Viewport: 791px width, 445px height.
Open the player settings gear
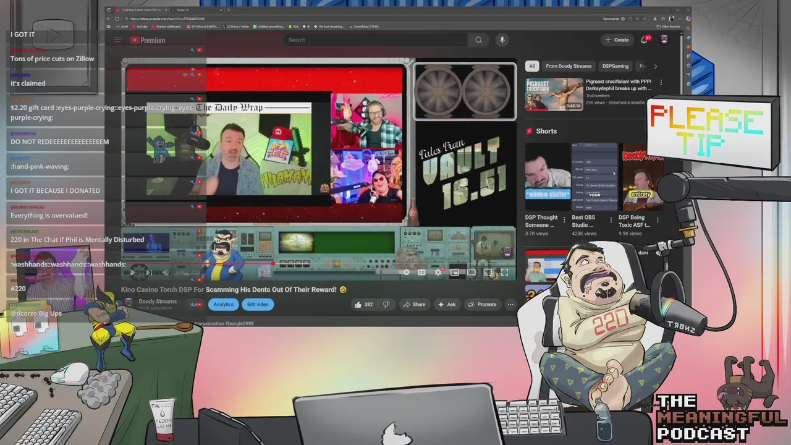438,272
